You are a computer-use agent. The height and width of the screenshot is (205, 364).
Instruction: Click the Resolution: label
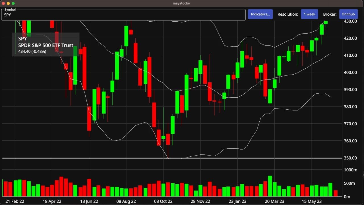tap(288, 14)
